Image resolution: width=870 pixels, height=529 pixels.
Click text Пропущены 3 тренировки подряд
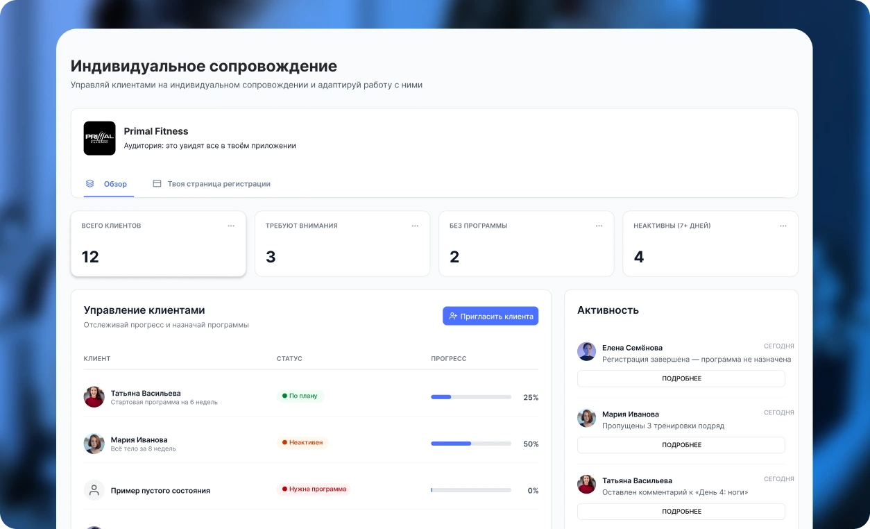click(x=663, y=426)
